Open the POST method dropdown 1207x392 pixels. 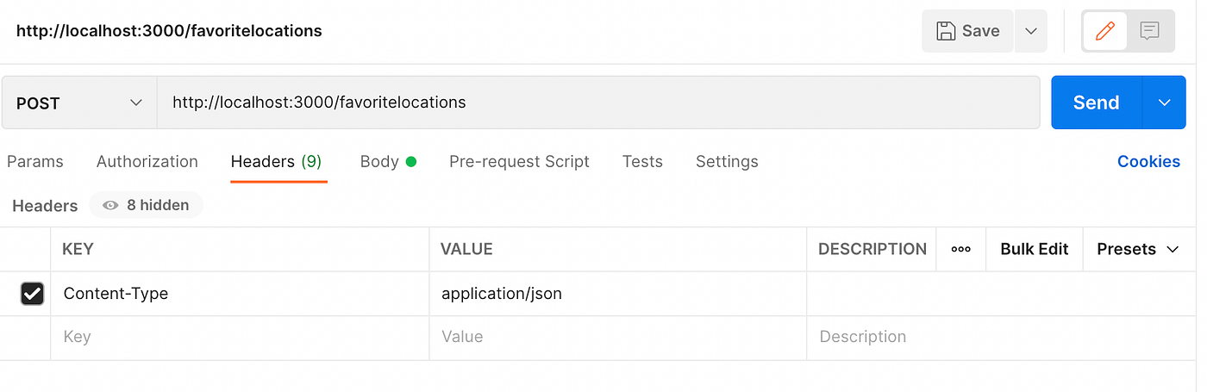[x=78, y=103]
